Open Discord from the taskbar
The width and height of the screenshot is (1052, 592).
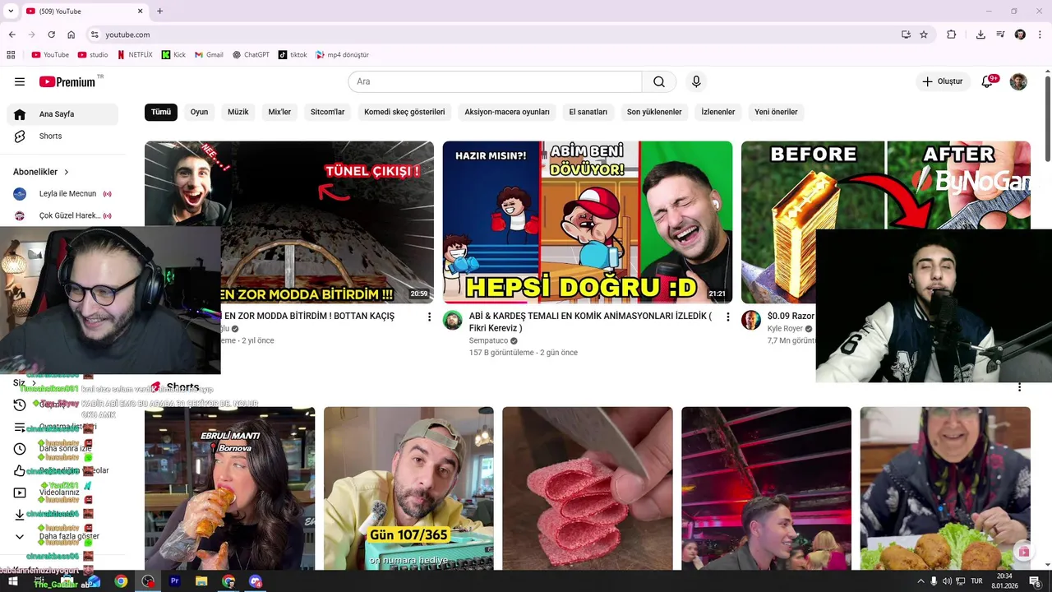click(x=256, y=581)
